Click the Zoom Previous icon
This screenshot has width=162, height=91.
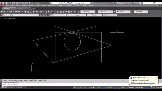point(55,12)
